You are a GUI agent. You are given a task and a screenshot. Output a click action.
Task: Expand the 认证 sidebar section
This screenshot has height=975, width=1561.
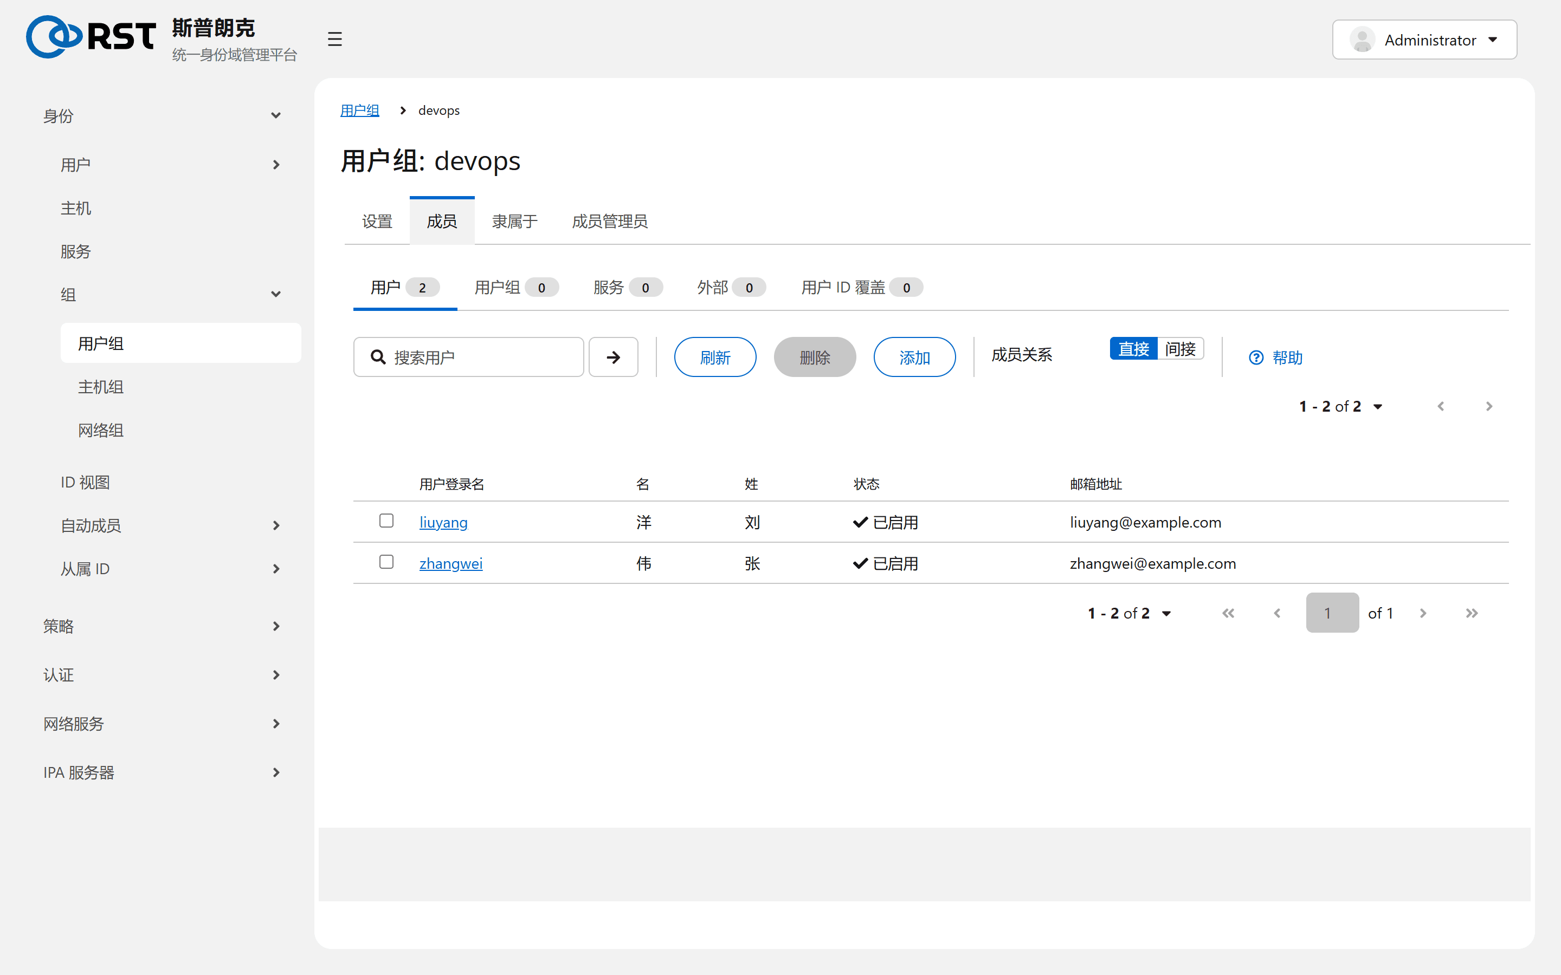(x=163, y=675)
